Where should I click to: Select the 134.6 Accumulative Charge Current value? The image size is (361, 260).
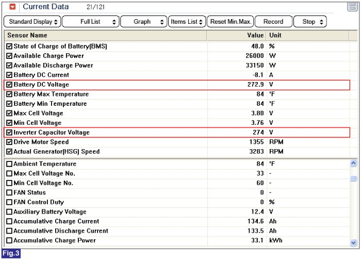(x=256, y=221)
